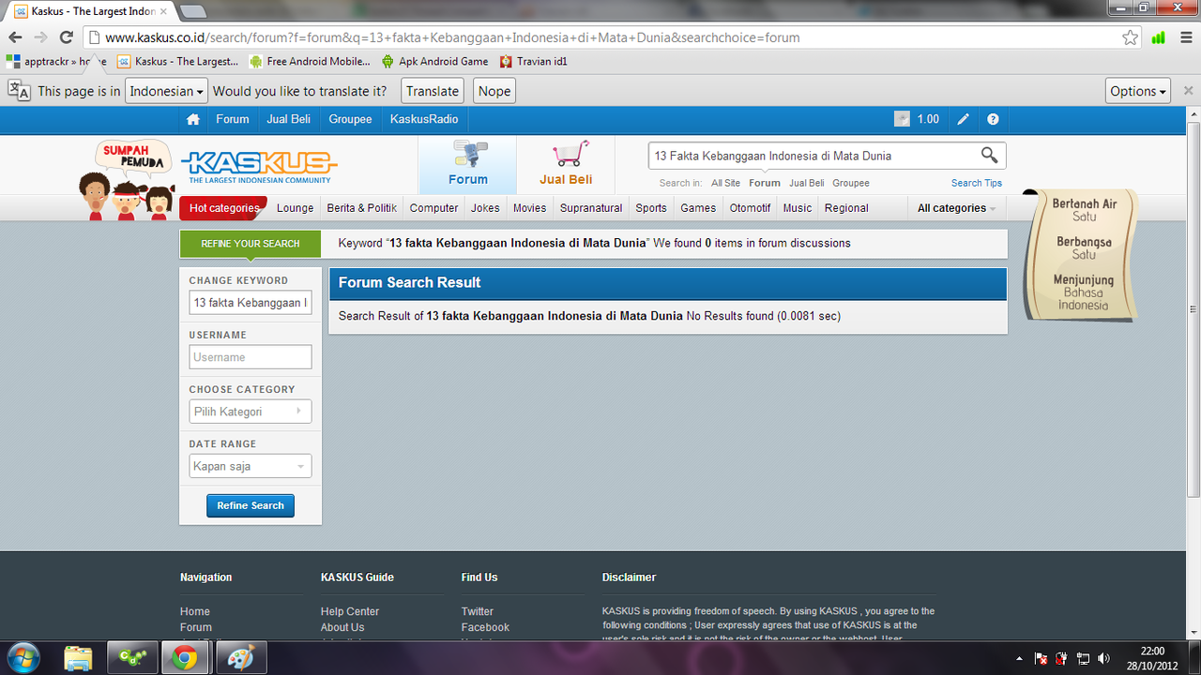Screen dimensions: 1201x675
Task: Click the Forum section icon
Action: coord(467,164)
